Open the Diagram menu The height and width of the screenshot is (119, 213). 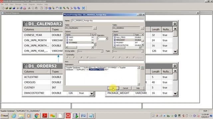click(32, 4)
